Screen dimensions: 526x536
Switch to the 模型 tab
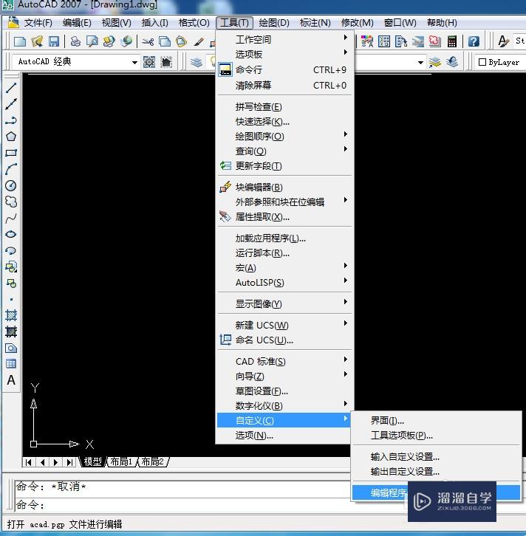pyautogui.click(x=92, y=462)
